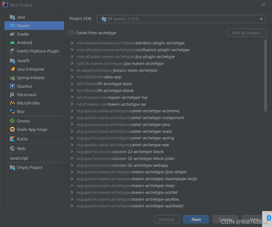
Task: Click the Java Enterprise icon
Action: tap(12, 69)
